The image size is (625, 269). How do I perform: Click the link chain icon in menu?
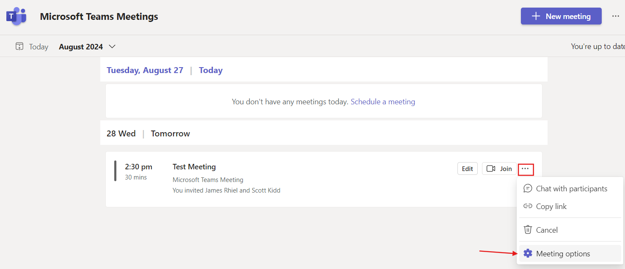pos(528,206)
